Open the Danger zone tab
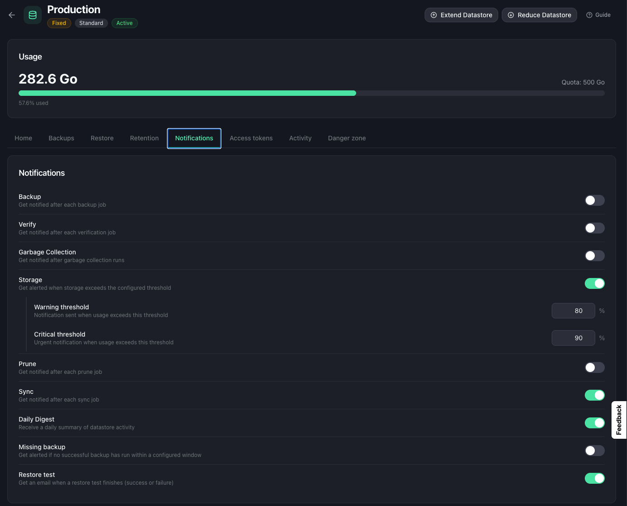Image resolution: width=627 pixels, height=506 pixels. 347,138
